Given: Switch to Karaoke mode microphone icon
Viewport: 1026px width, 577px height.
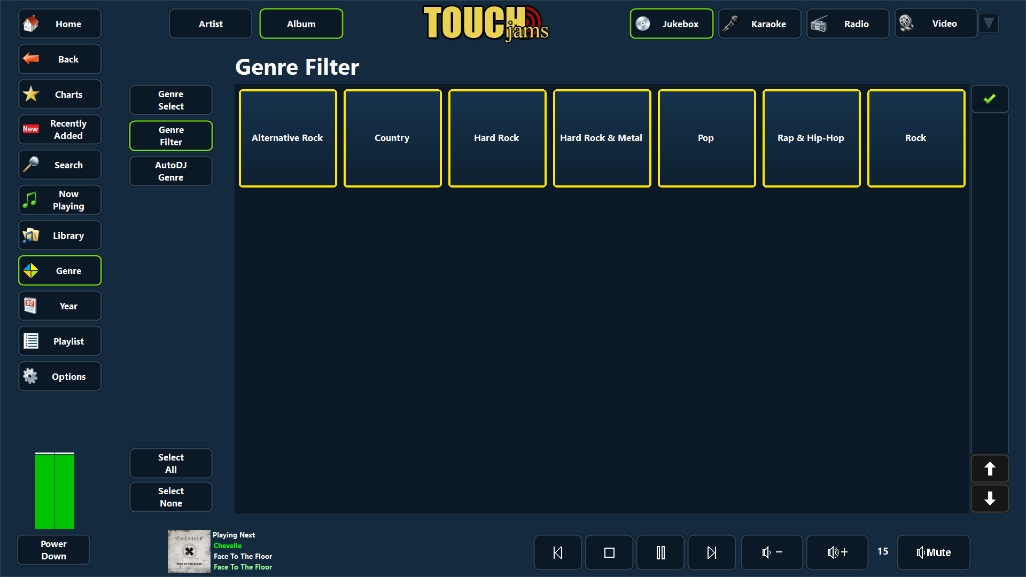Looking at the screenshot, I should click(x=730, y=24).
